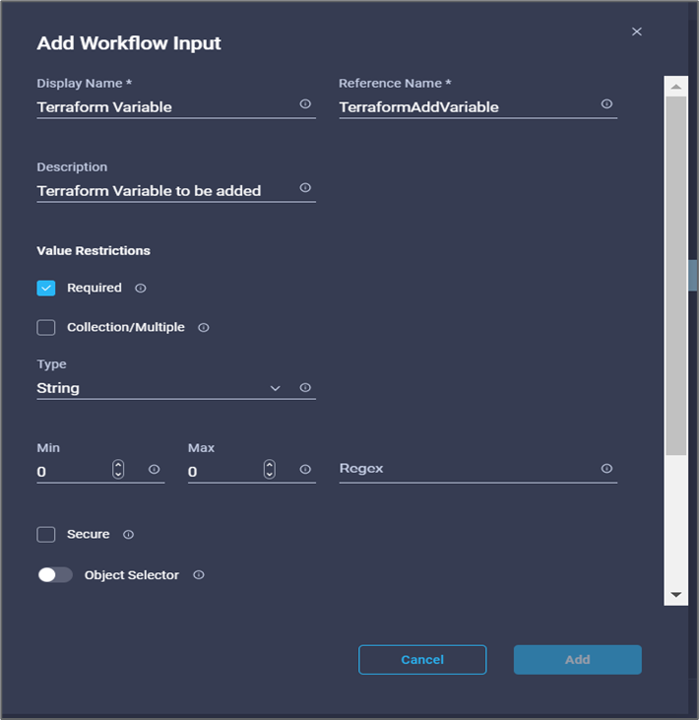Click the info icon for Max value
Image resolution: width=699 pixels, height=720 pixels.
pyautogui.click(x=305, y=469)
